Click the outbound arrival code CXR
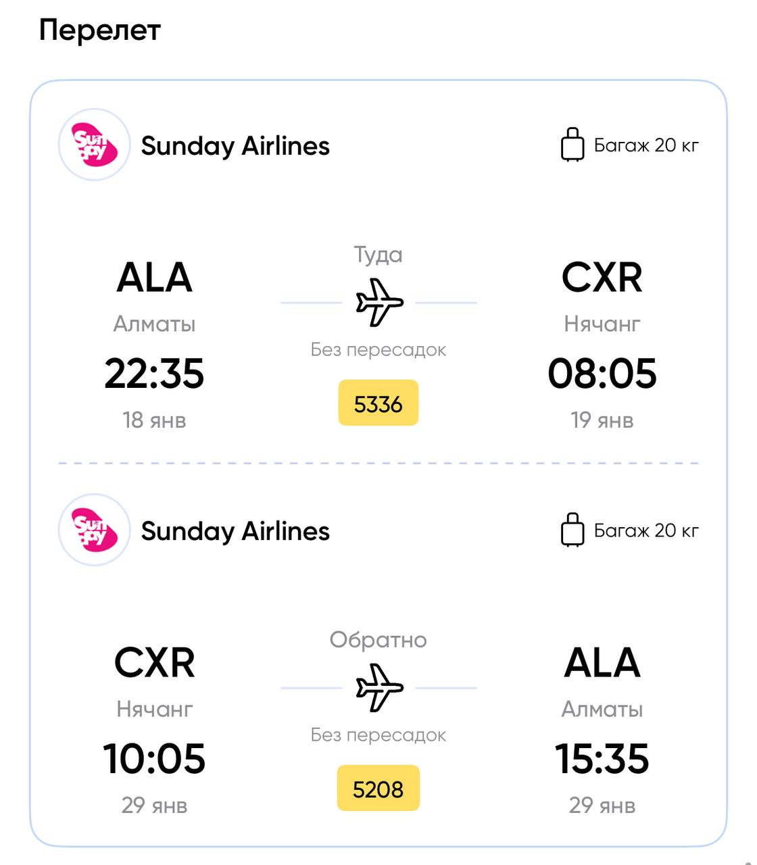Screen dimensions: 757x865 pos(602,278)
